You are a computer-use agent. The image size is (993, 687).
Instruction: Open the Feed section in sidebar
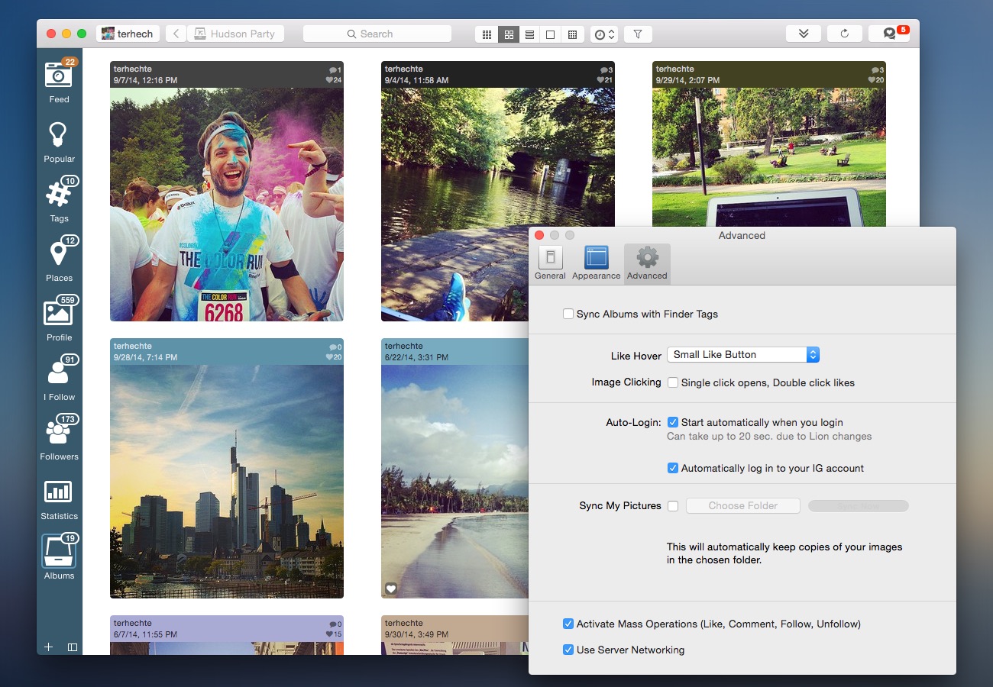[x=59, y=81]
